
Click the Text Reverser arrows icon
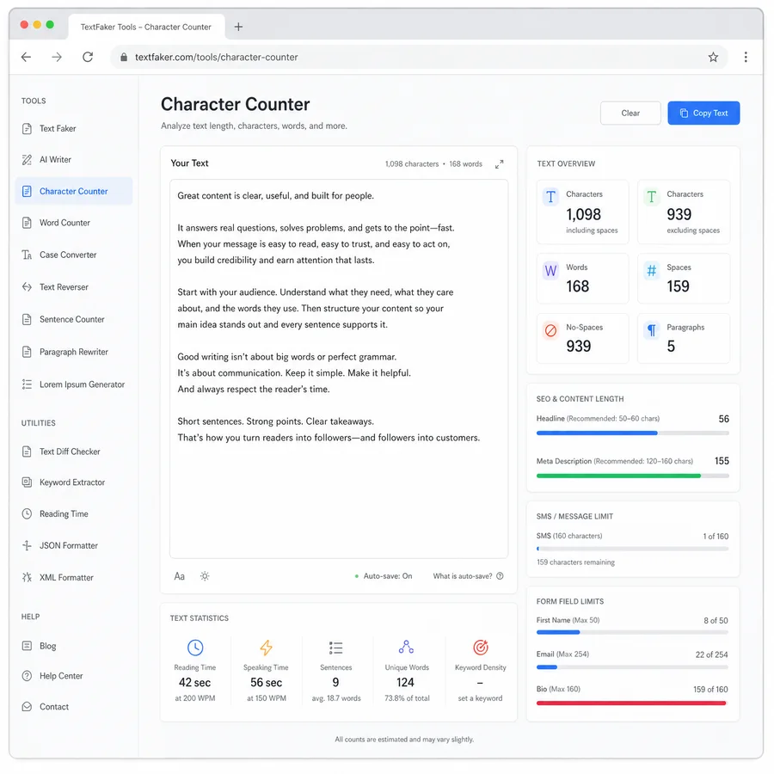28,287
